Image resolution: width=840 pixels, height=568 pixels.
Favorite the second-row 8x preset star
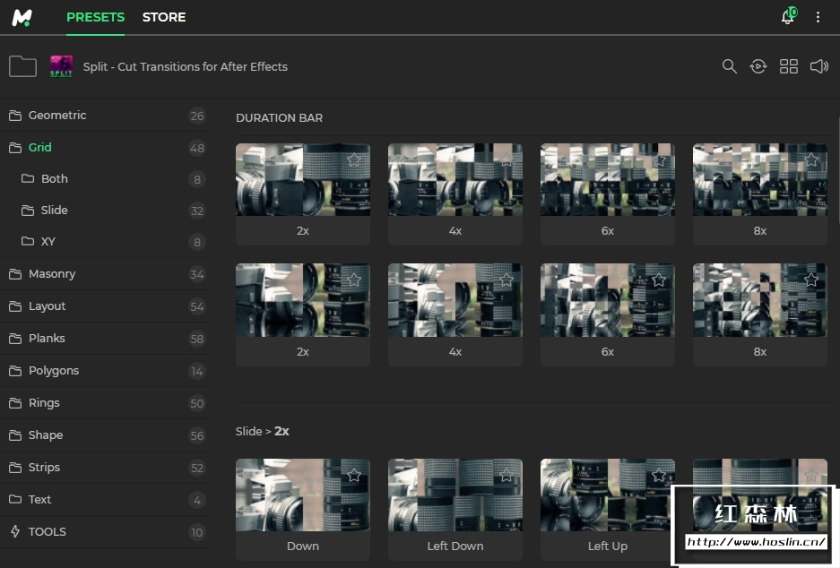(x=811, y=280)
